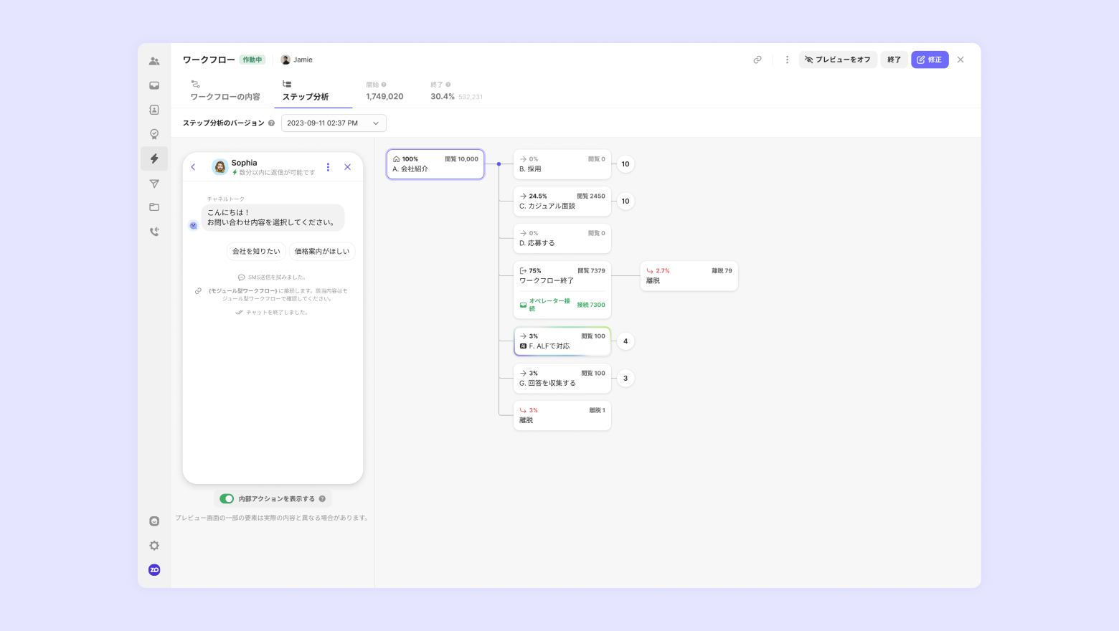The image size is (1119, 631).
Task: Open the contacts icon in sidebar
Action: [154, 110]
